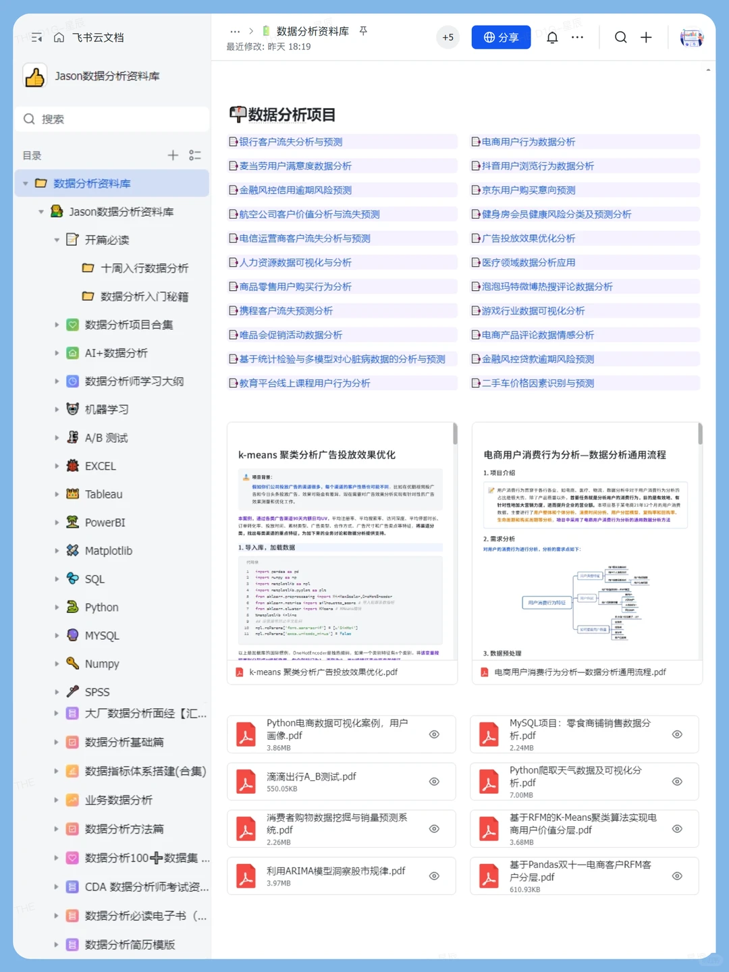This screenshot has height=972, width=729.
Task: Click the scrollbar in the k-means preview card
Action: tap(455, 433)
